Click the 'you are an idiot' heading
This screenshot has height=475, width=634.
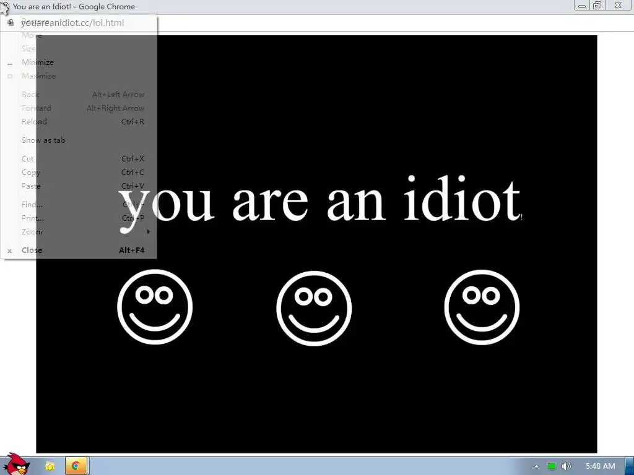pyautogui.click(x=320, y=204)
